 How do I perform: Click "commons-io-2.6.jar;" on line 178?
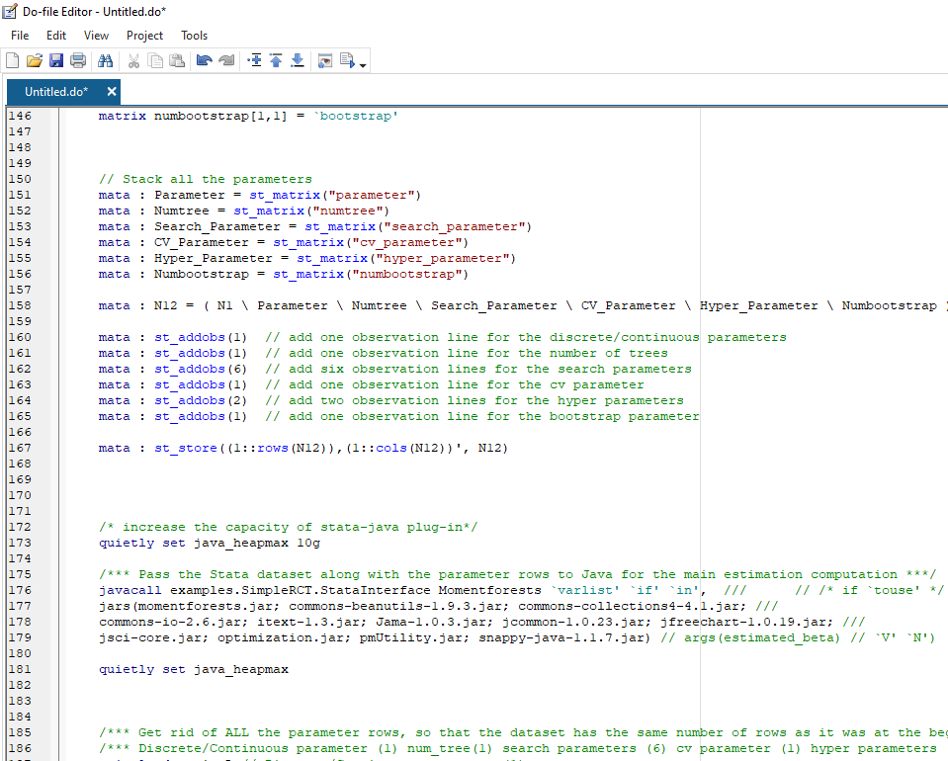[174, 622]
